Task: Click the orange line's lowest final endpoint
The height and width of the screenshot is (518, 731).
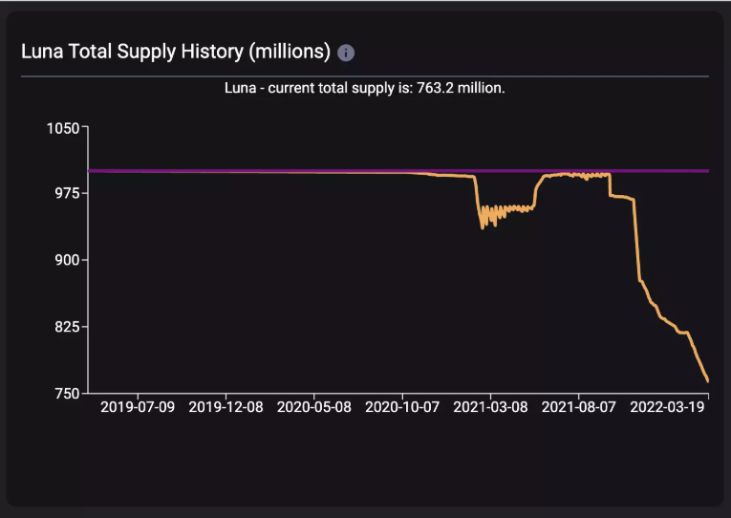Action: pos(708,380)
